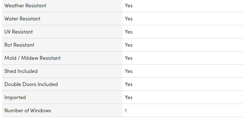Click the Yes value for Weather Resistant

click(x=129, y=6)
